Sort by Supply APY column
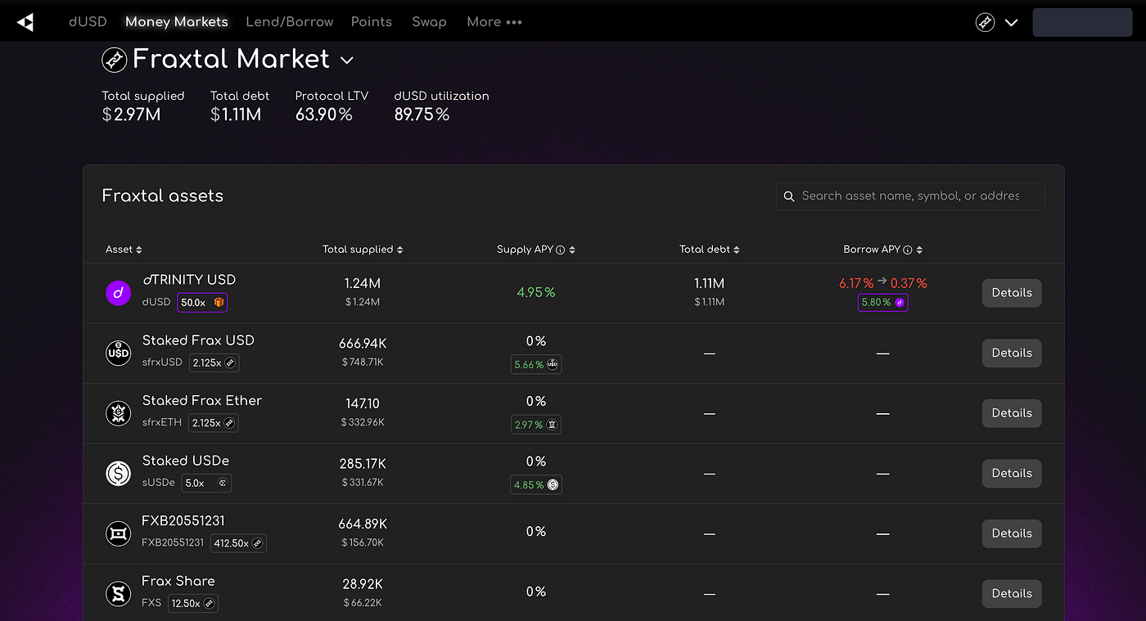 click(x=536, y=250)
